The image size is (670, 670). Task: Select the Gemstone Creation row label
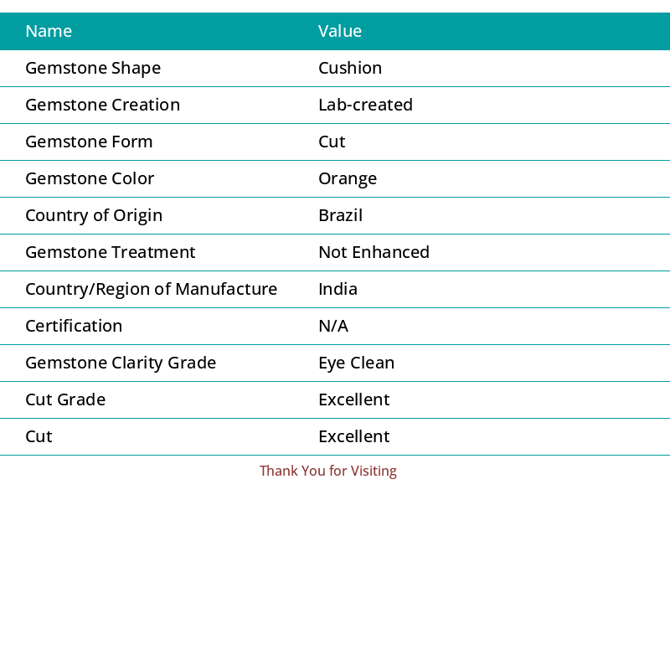[102, 105]
